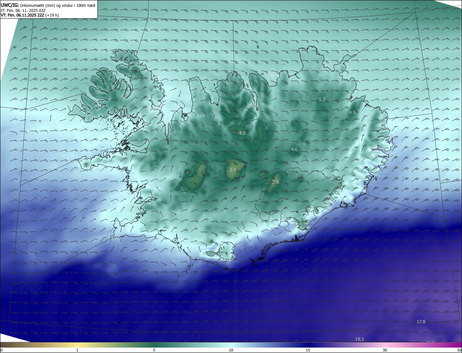Viewport: 462px width, 353px height.
Task: Click the 5.3 value in northeast Iceland
Action: (322, 99)
